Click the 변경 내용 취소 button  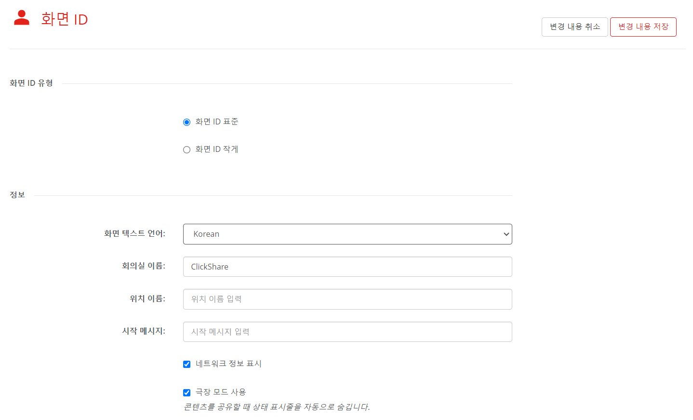pos(575,27)
